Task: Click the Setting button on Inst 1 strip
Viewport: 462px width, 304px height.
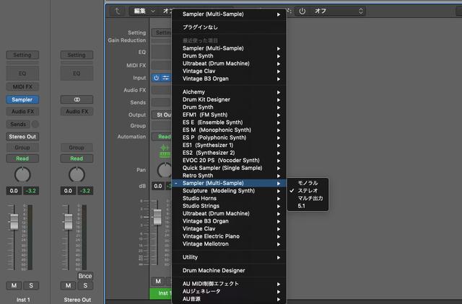Action: 22,55
